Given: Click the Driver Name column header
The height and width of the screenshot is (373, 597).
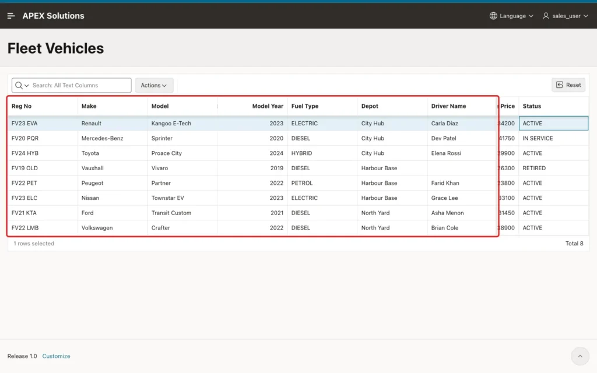Looking at the screenshot, I should coord(462,106).
